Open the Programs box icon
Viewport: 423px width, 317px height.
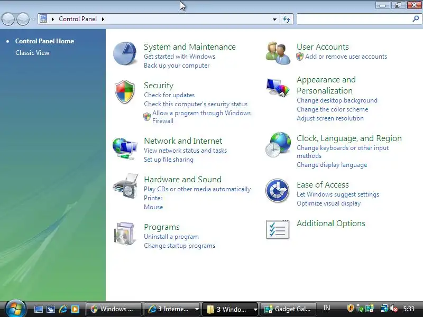click(124, 234)
